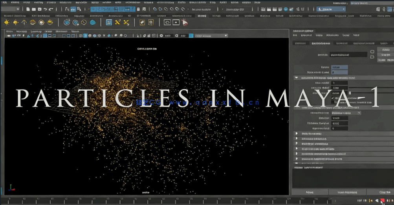The image size is (394, 205).
Task: Switch to the second Attribute Editor node tab
Action: [x=321, y=43]
